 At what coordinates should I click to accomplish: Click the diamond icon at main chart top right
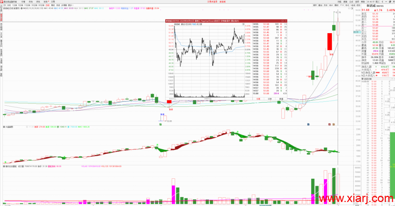pos(349,8)
